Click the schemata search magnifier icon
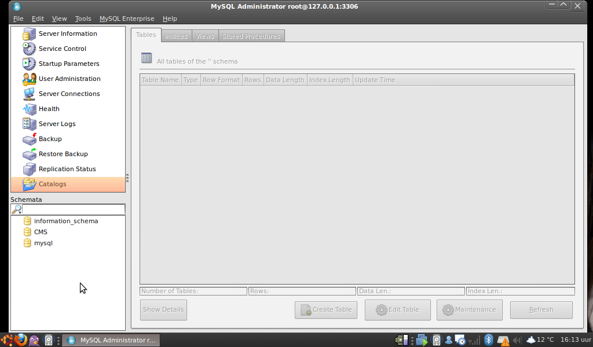The height and width of the screenshot is (347, 593). pyautogui.click(x=17, y=209)
